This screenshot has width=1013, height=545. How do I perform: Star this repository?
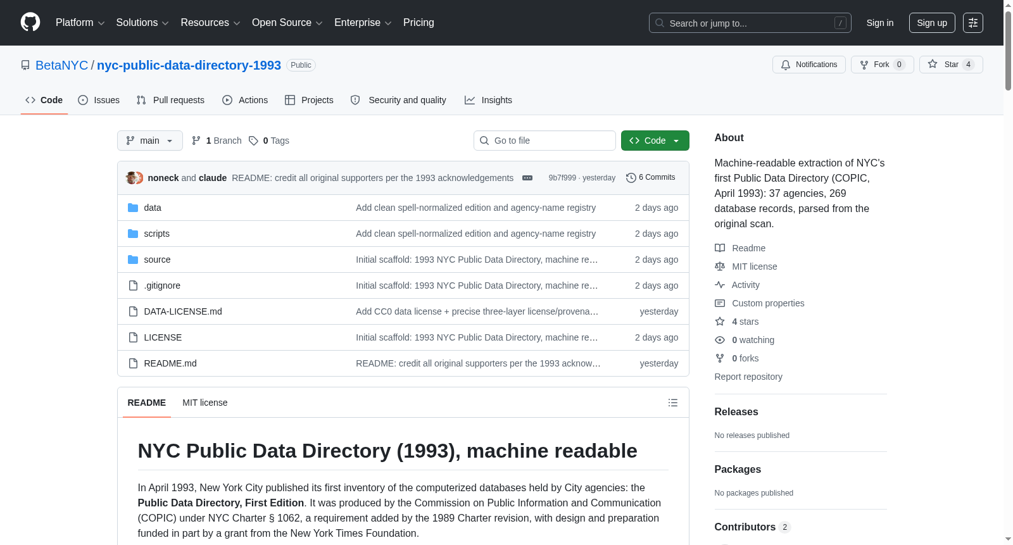(x=951, y=65)
